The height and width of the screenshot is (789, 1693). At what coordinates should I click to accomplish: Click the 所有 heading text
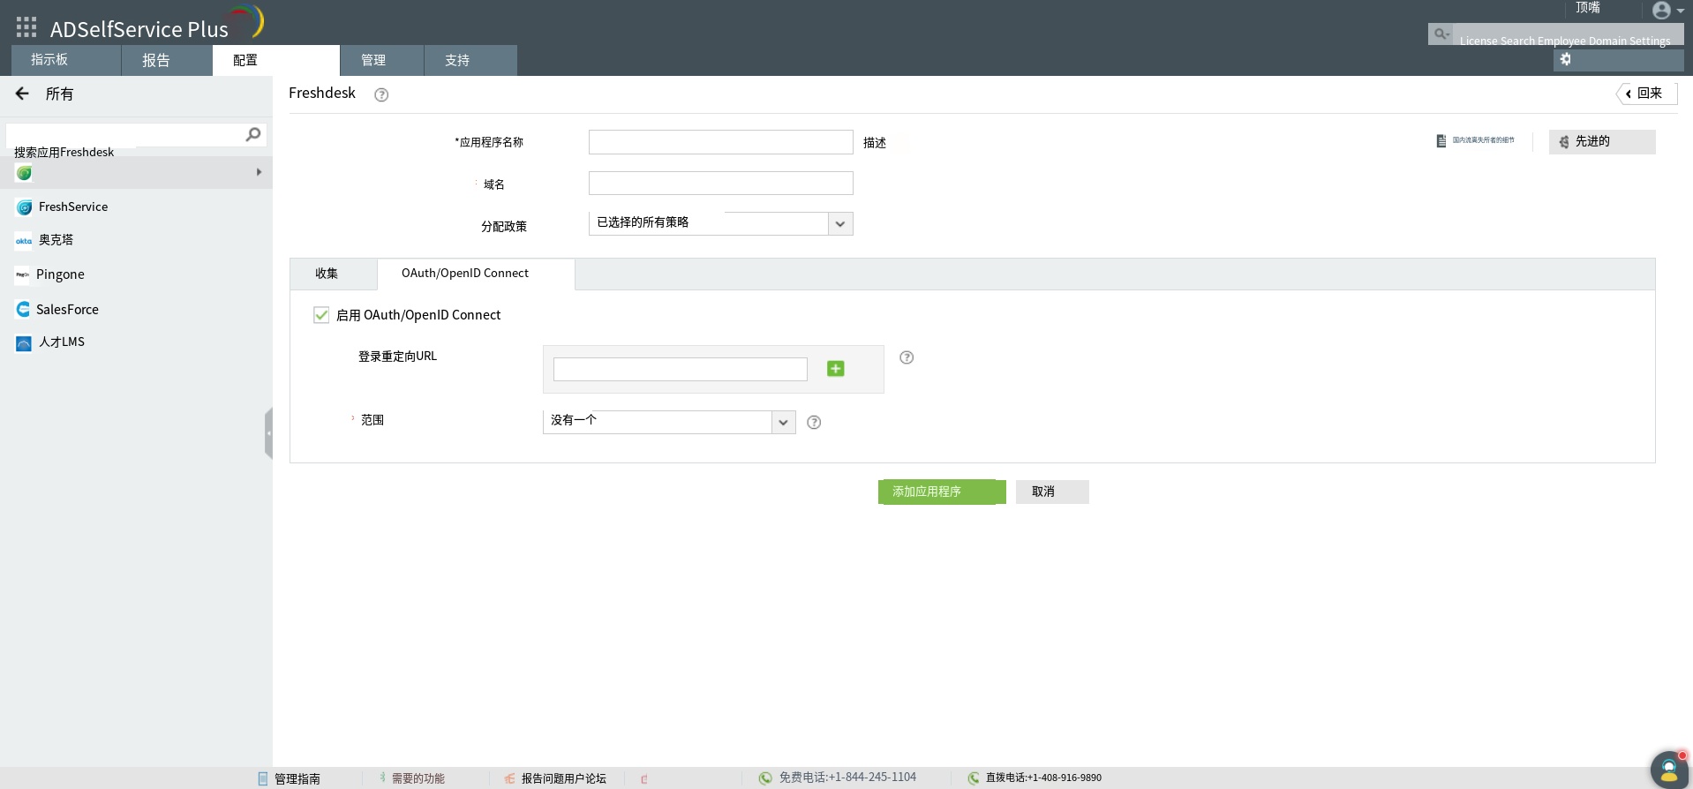(59, 94)
